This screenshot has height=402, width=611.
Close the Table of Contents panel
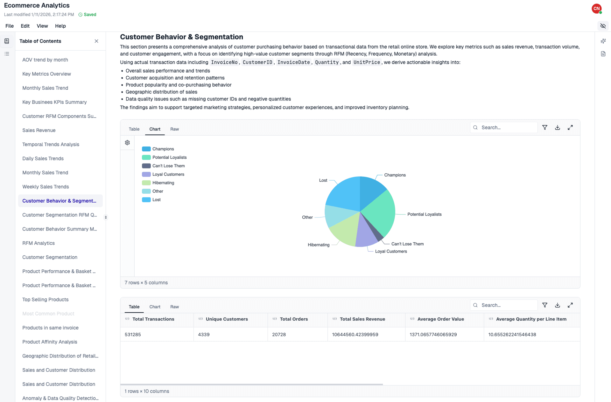point(96,41)
